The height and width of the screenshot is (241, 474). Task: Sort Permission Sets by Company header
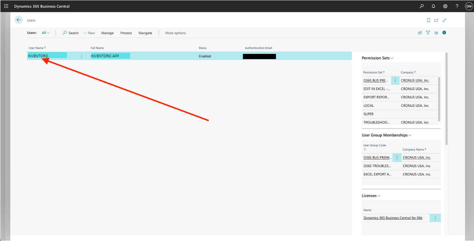[408, 72]
